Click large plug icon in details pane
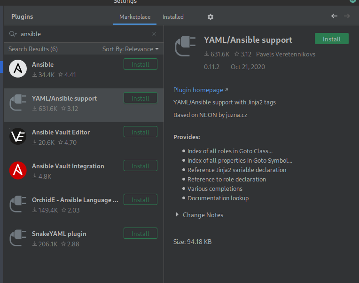Viewport: 359px width, 283px height. click(185, 46)
